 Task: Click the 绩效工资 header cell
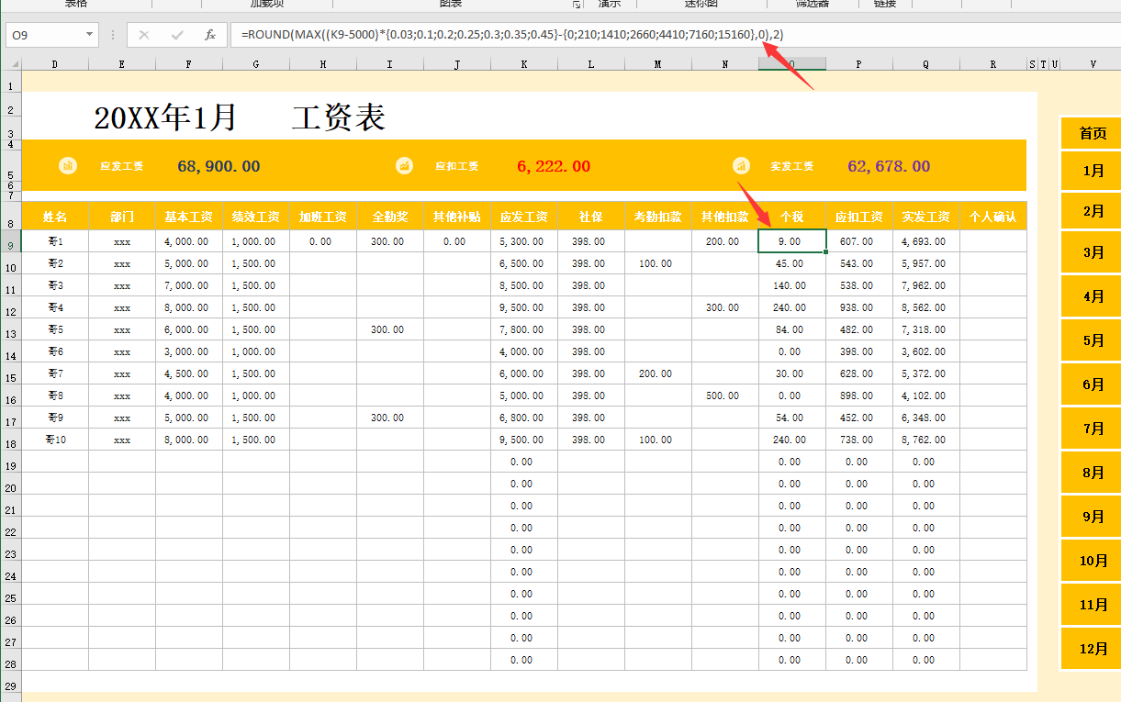256,217
